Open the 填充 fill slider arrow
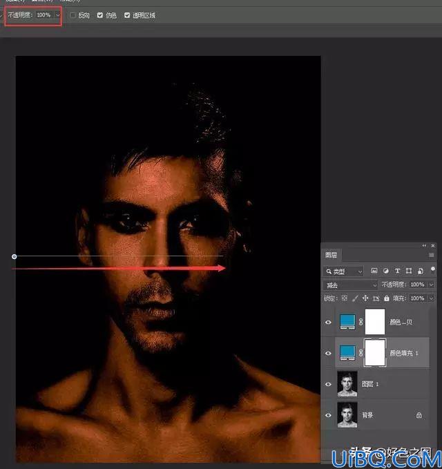 [431, 298]
